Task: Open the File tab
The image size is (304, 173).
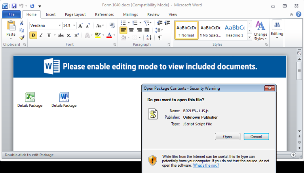Action: click(11, 15)
